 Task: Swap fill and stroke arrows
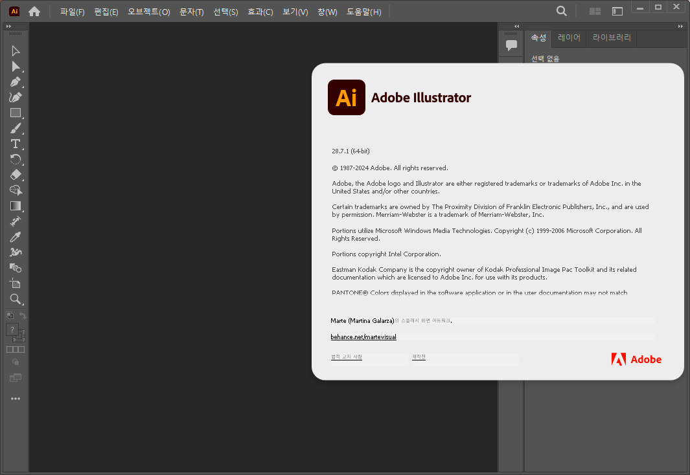point(23,315)
